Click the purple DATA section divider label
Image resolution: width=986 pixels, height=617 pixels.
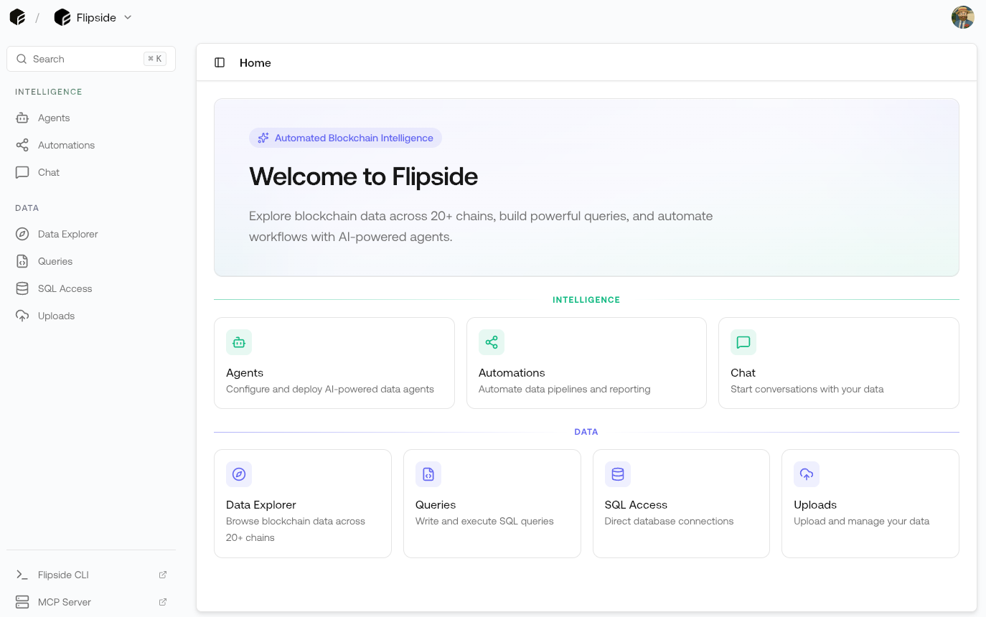(586, 432)
